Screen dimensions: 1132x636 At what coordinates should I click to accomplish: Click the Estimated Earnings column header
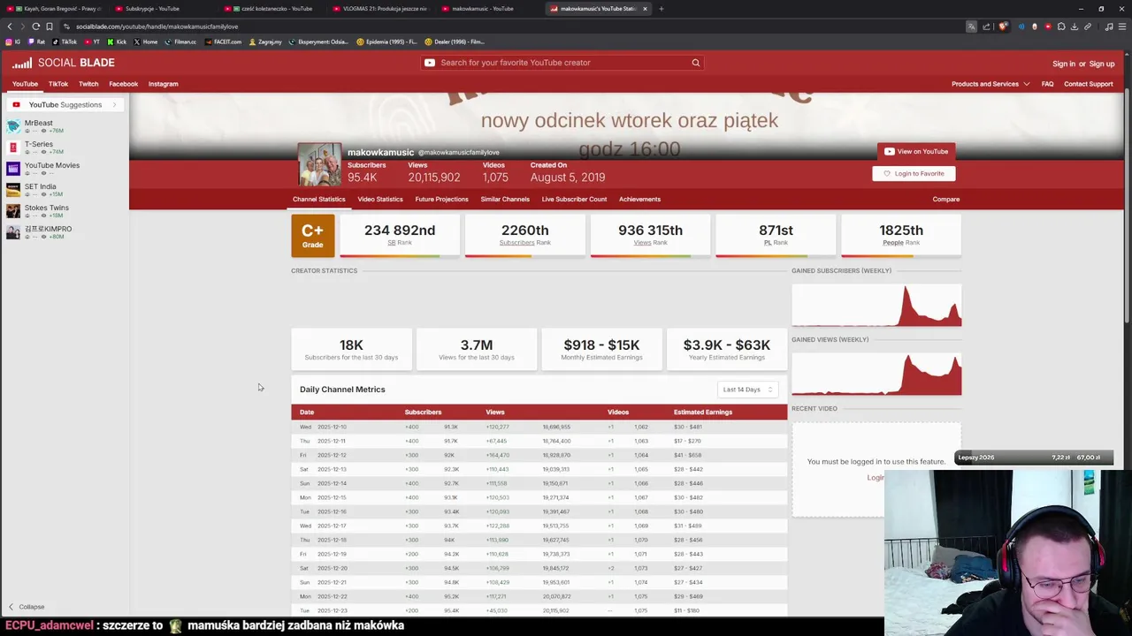703,413
